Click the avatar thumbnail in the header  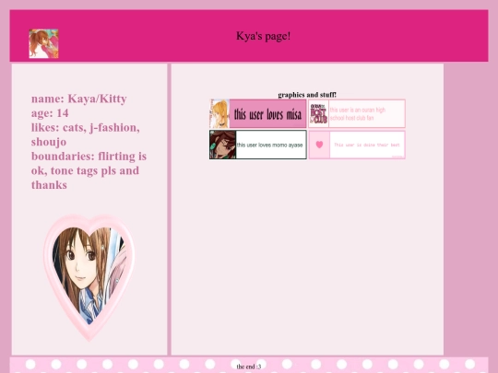click(x=43, y=43)
